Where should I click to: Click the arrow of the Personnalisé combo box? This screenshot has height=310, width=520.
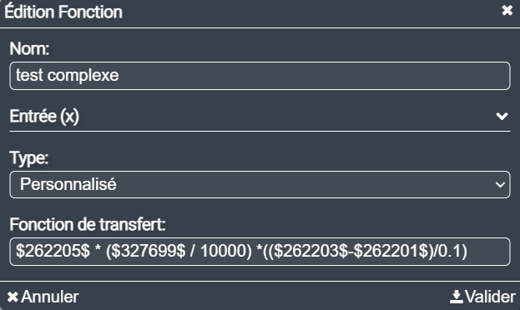point(501,184)
